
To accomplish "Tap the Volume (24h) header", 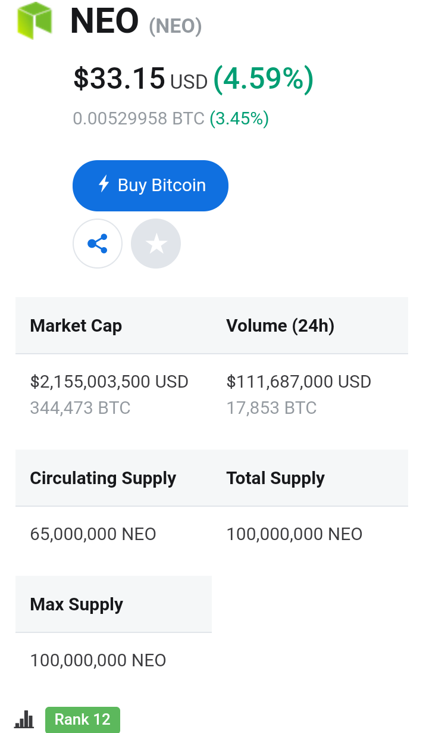I will [280, 326].
